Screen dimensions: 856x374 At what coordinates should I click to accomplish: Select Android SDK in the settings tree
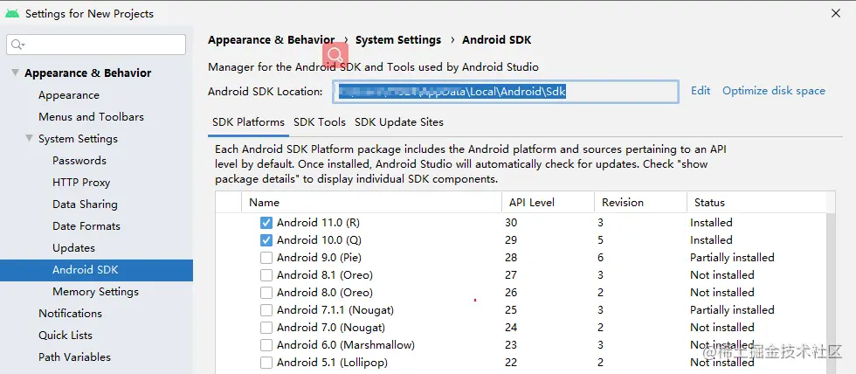(96, 270)
